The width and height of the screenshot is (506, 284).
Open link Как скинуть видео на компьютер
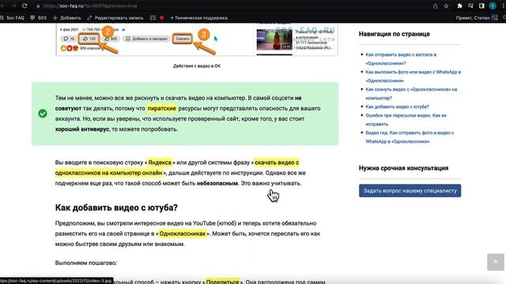tap(411, 94)
